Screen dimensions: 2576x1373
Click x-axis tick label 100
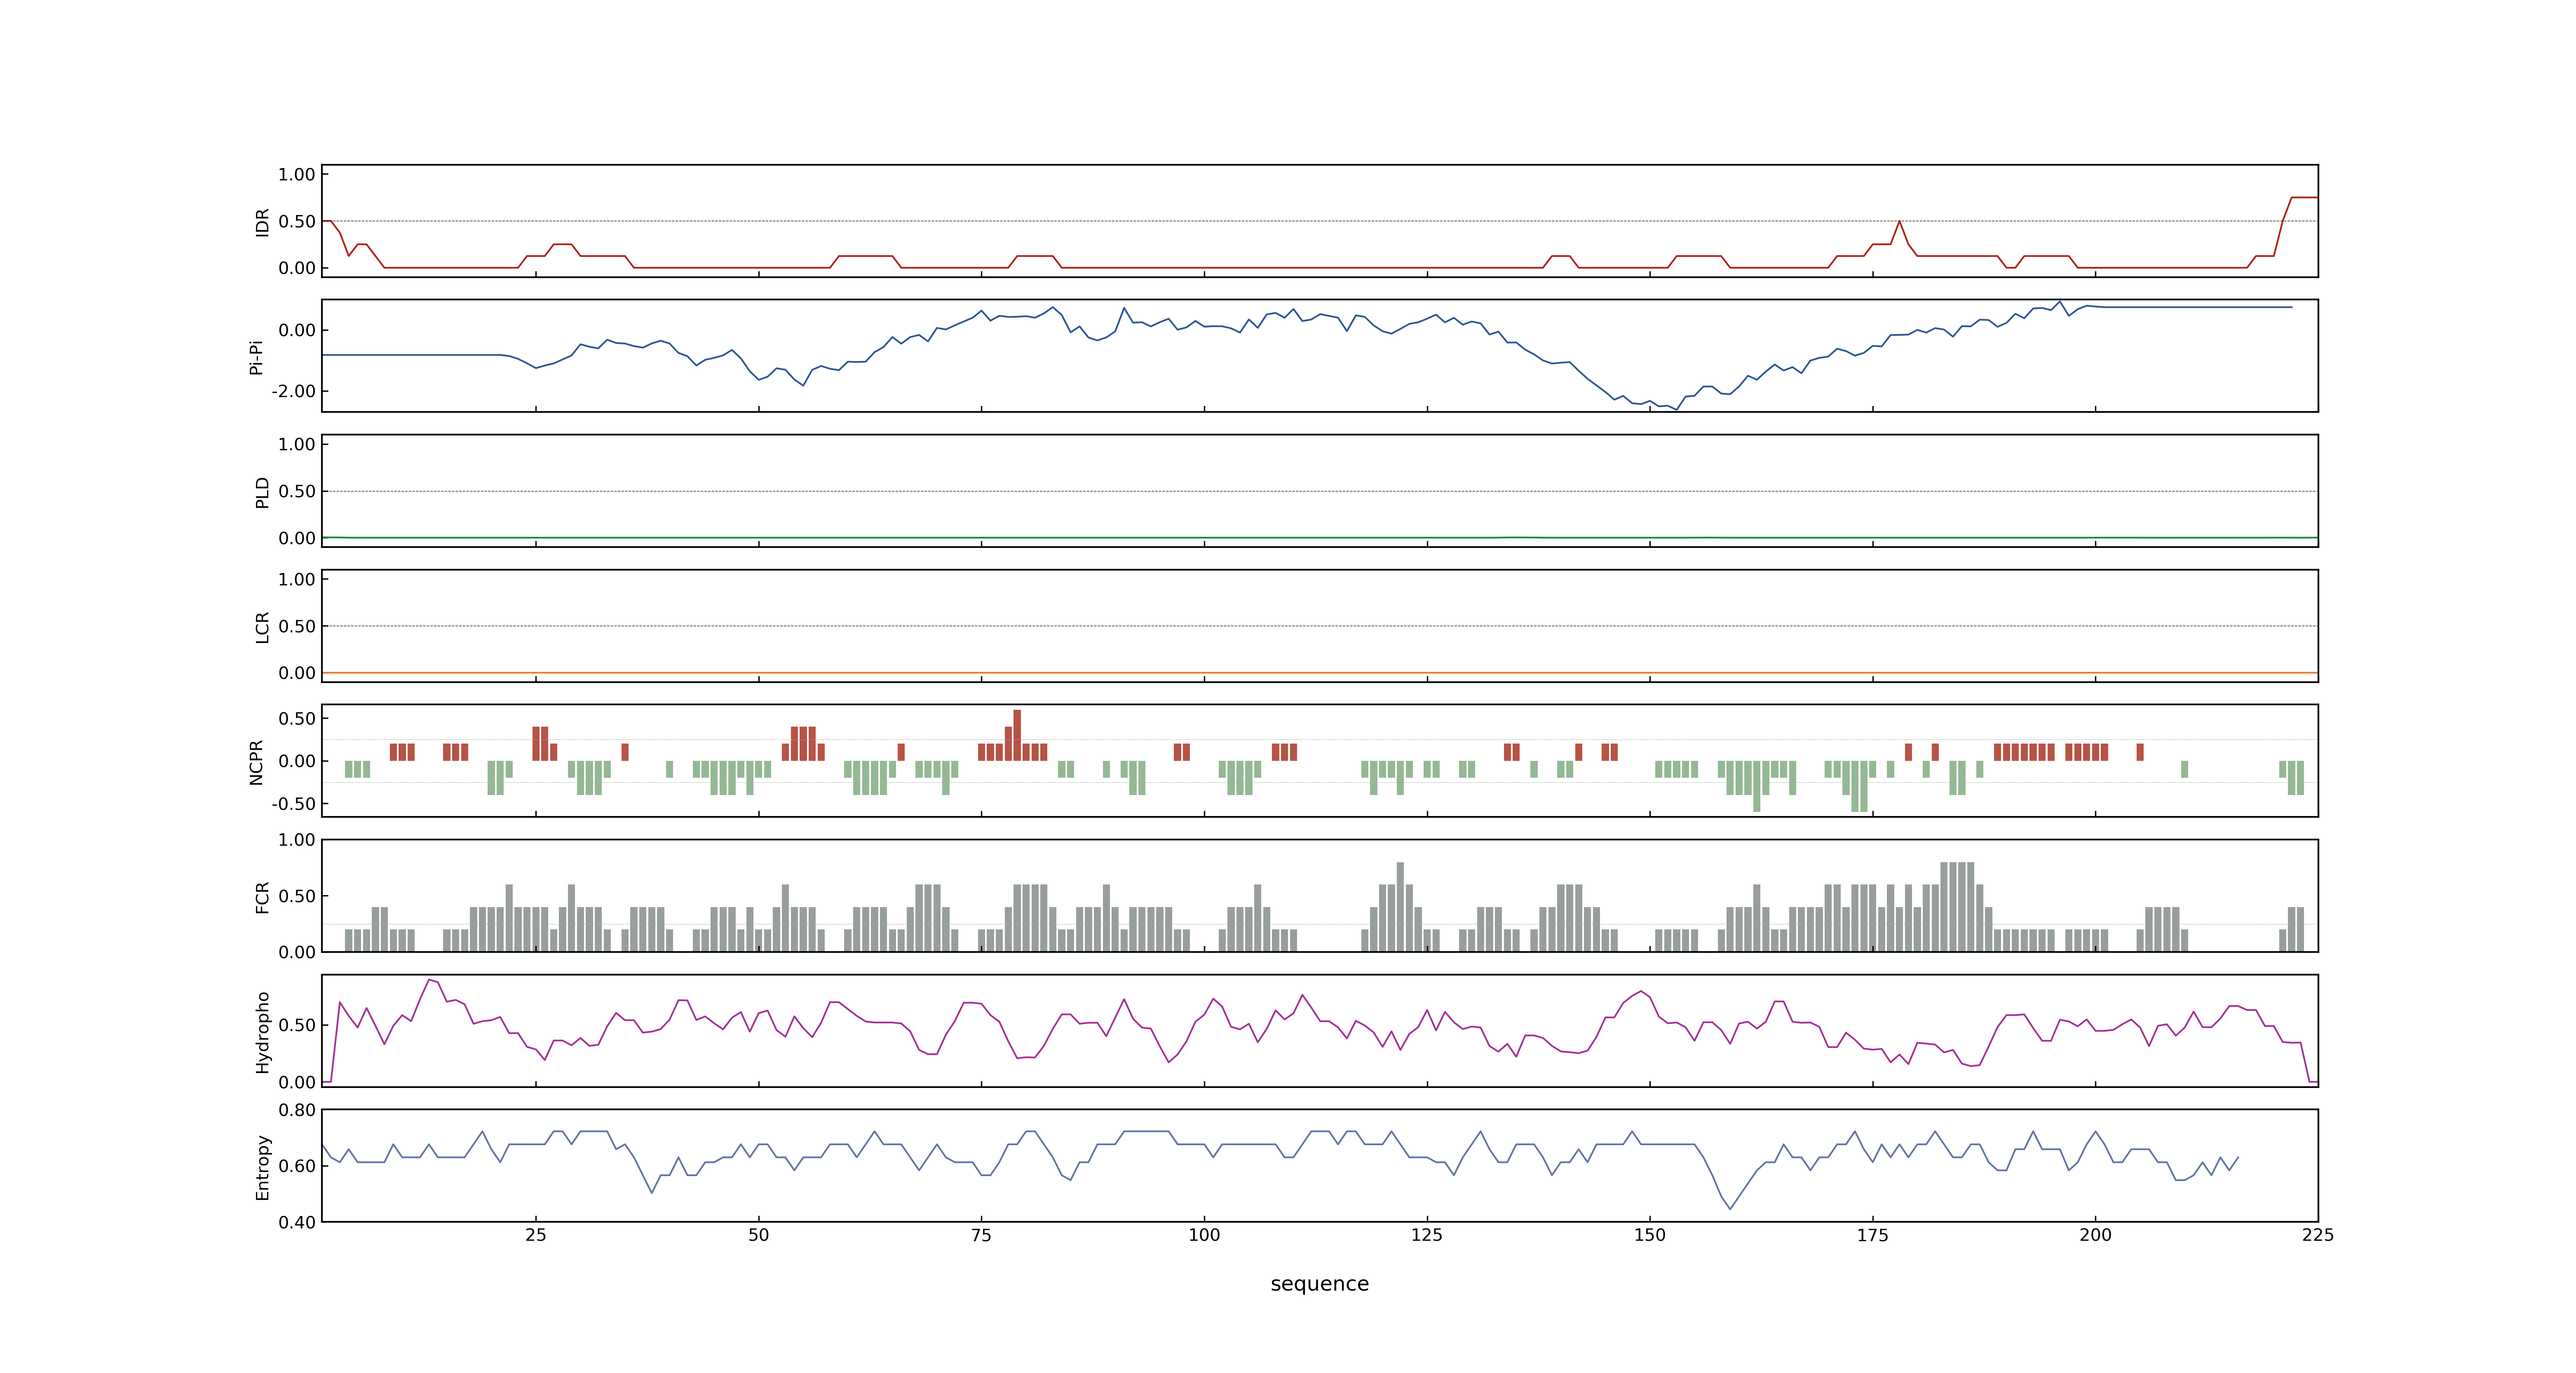1204,1235
